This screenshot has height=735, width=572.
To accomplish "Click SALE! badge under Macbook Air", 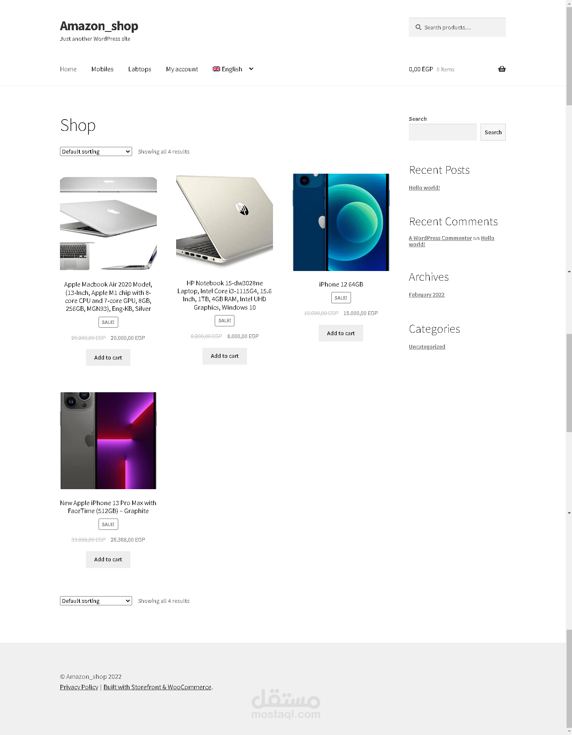I will [108, 322].
